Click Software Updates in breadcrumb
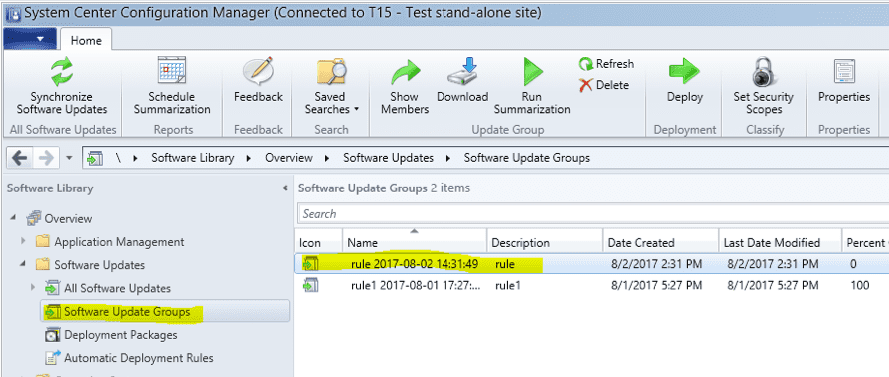This screenshot has width=889, height=377. [388, 158]
